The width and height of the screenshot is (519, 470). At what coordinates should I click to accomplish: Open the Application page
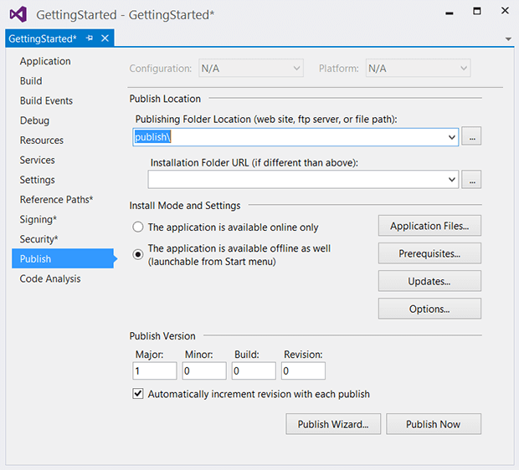click(45, 61)
